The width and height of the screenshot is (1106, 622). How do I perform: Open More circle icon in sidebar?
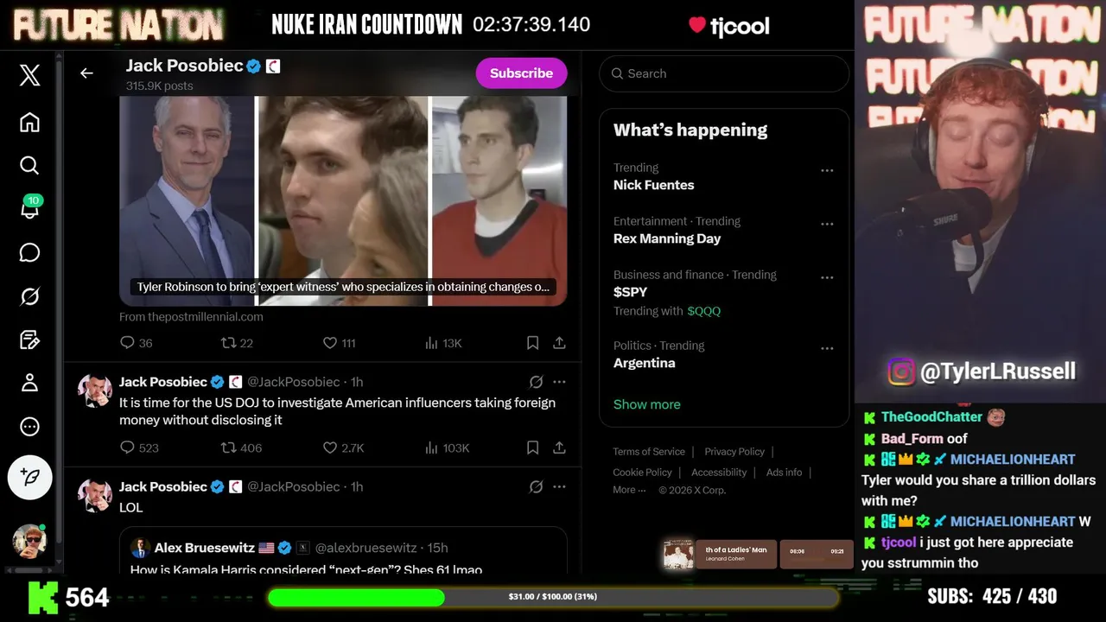coord(29,427)
